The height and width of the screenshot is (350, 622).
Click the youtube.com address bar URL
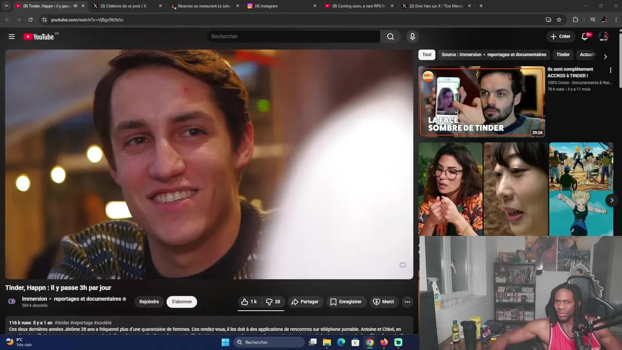click(87, 20)
